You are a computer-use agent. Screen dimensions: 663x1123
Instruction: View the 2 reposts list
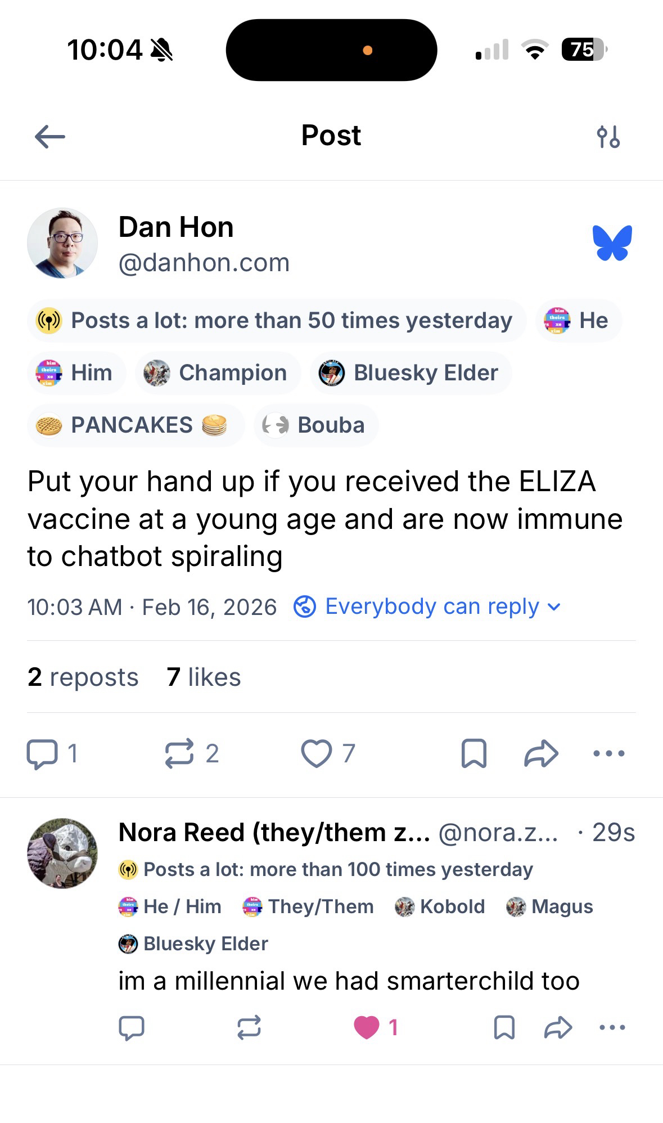[x=83, y=677]
